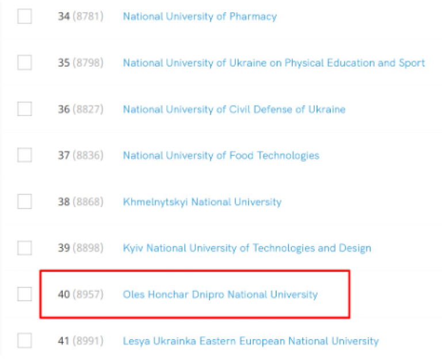The height and width of the screenshot is (362, 442).
Task: Check the box for National University of Pharmacy
Action: (25, 16)
